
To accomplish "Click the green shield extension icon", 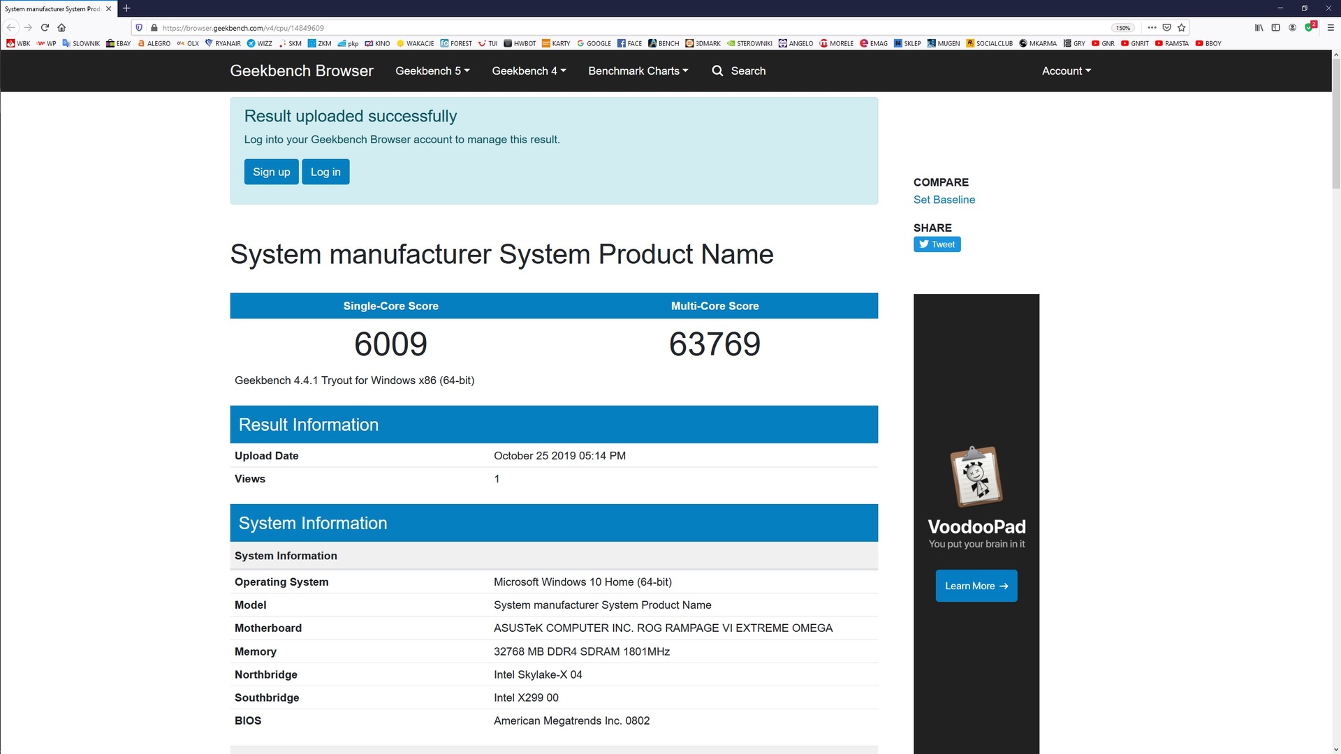I will [x=1310, y=27].
